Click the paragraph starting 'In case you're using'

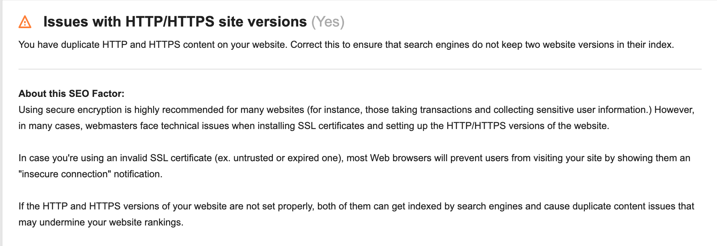coord(354,166)
